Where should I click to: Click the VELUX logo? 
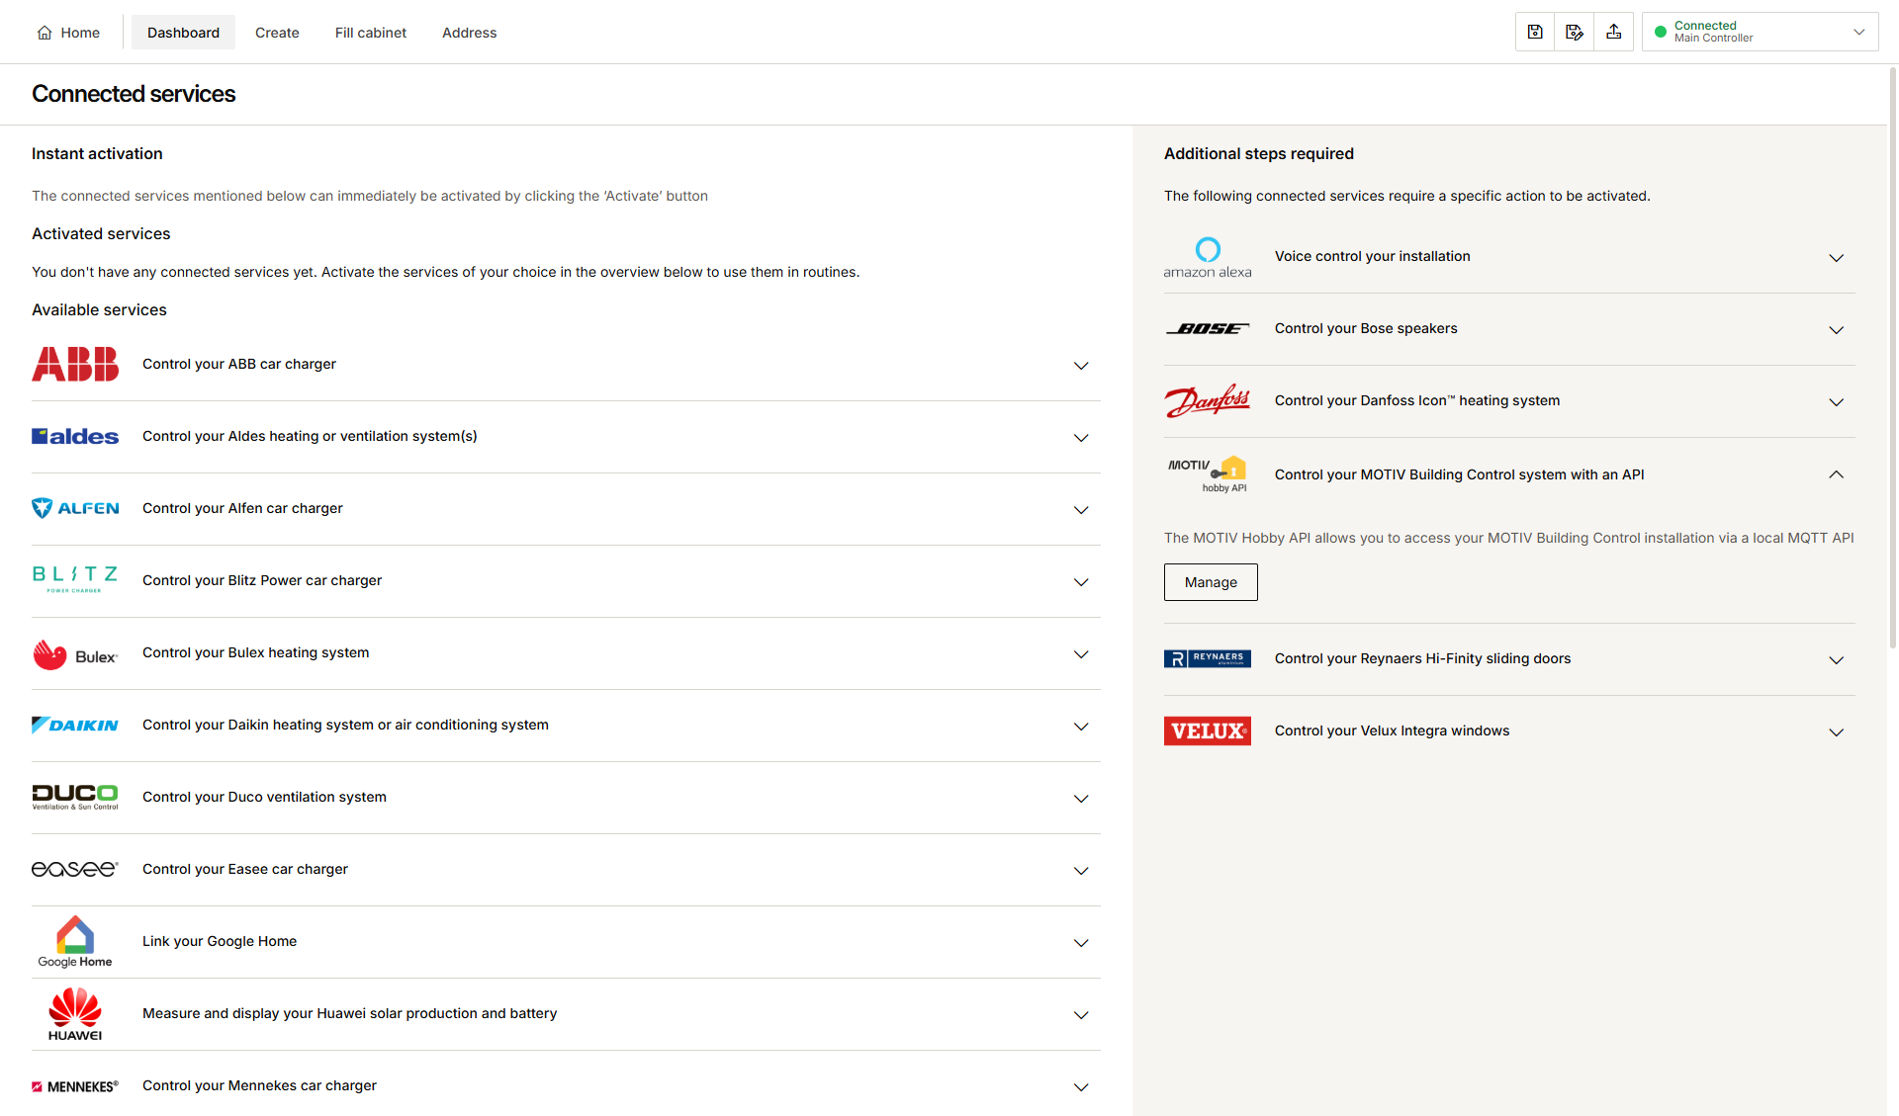(x=1208, y=730)
